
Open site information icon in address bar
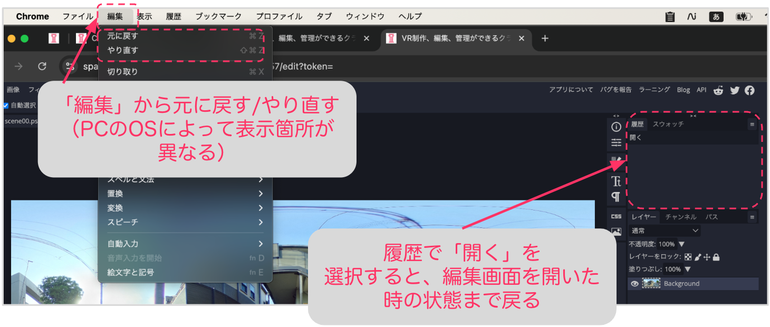70,66
